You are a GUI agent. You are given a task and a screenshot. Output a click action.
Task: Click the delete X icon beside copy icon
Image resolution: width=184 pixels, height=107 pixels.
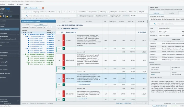(64, 12)
